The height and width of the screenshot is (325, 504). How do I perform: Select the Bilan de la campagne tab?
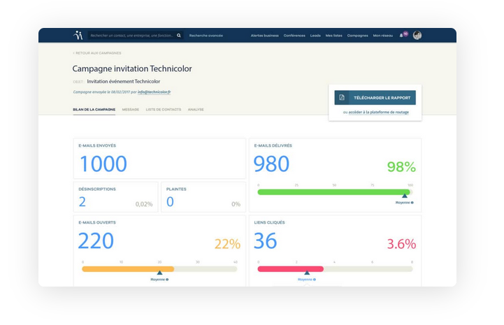(x=94, y=110)
